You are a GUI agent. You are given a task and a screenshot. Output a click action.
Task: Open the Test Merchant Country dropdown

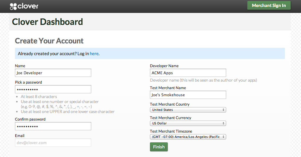click(188, 110)
